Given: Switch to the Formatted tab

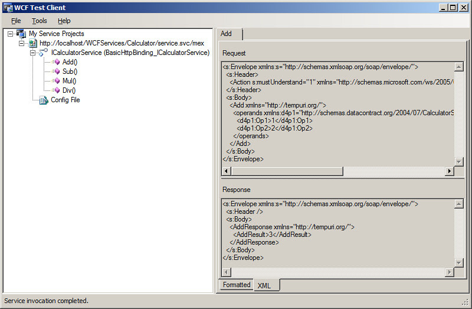Looking at the screenshot, I should point(237,285).
